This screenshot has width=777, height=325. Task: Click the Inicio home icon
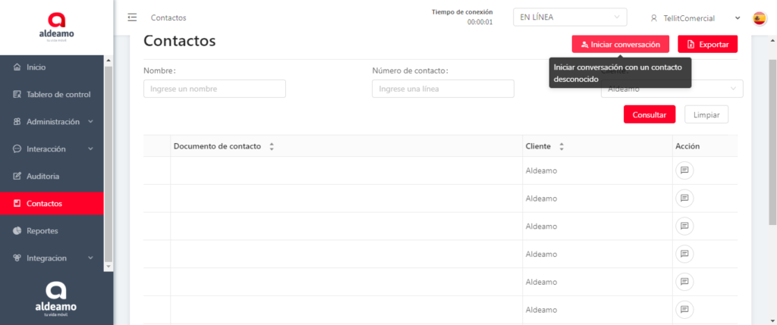pyautogui.click(x=17, y=67)
